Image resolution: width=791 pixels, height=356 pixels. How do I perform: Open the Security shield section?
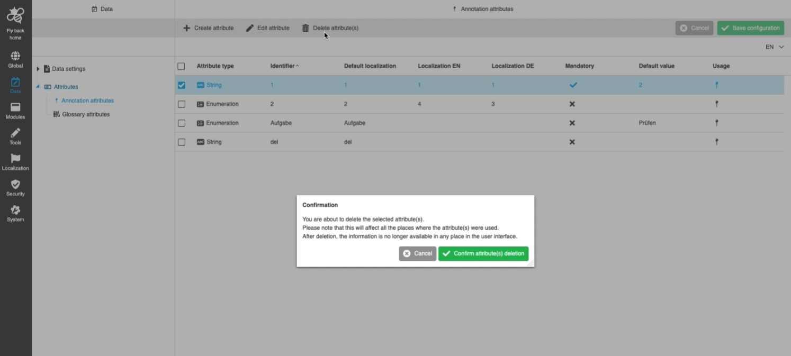15,188
